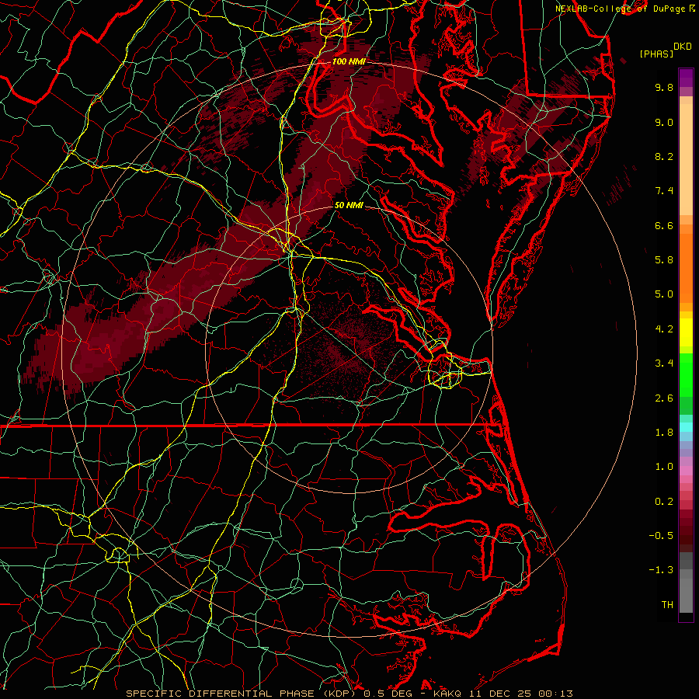Screen dimensions: 699x699
Task: Click the [PHAS] label above the color bar
Action: click(x=656, y=54)
